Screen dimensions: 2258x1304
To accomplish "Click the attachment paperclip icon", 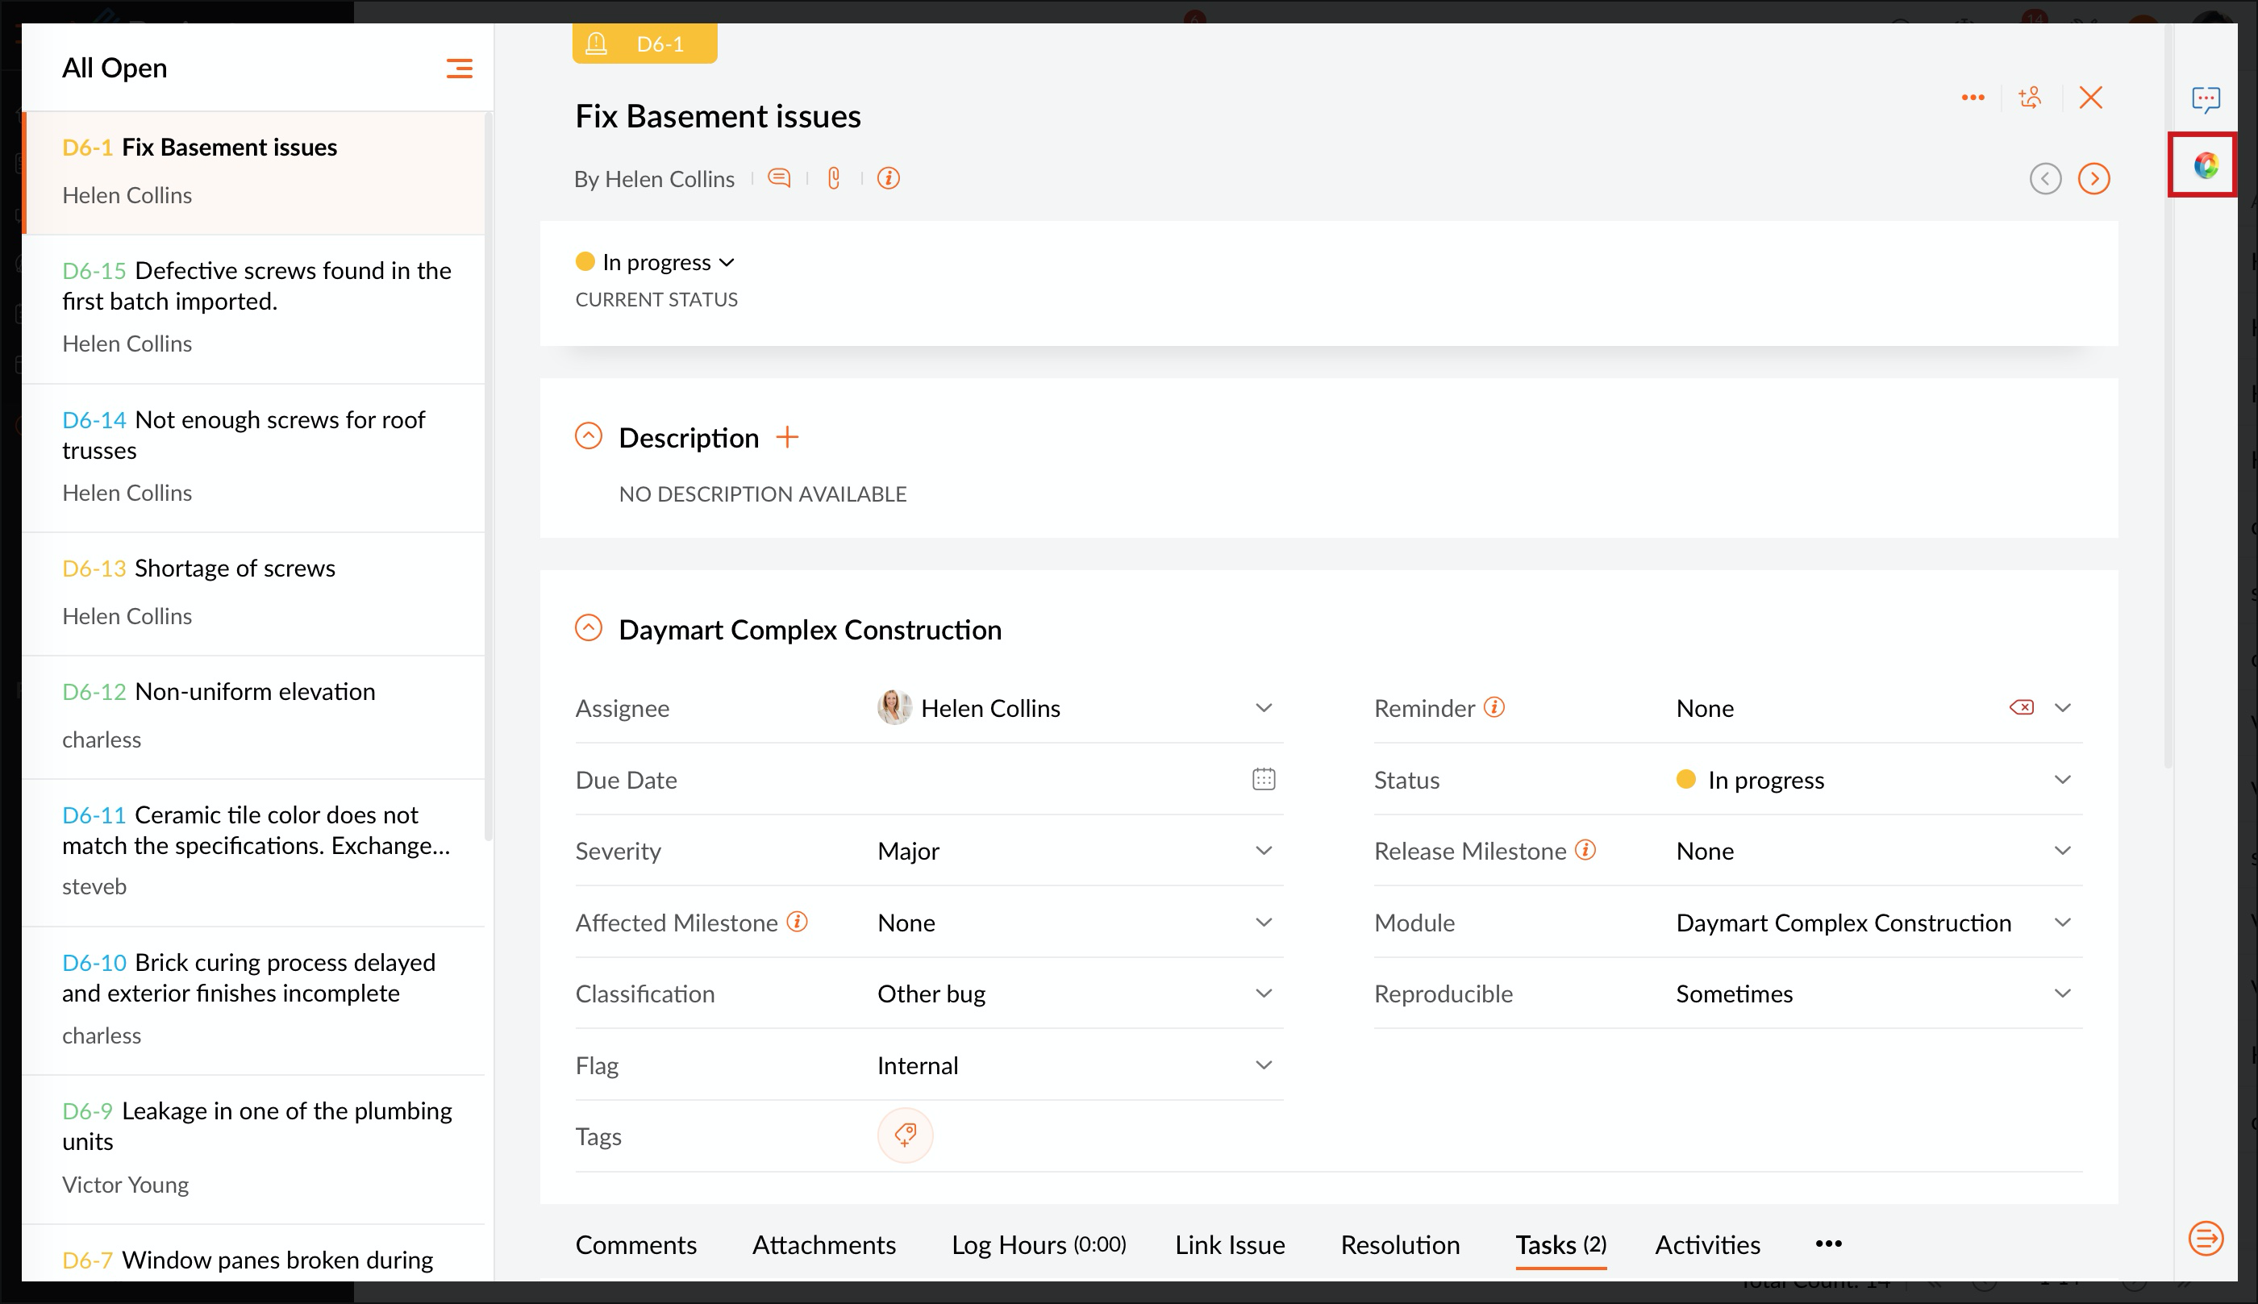I will point(834,178).
